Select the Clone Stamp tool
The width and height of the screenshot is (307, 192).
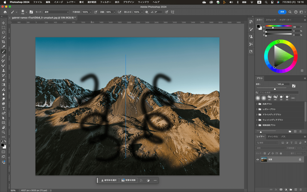coord(4,70)
